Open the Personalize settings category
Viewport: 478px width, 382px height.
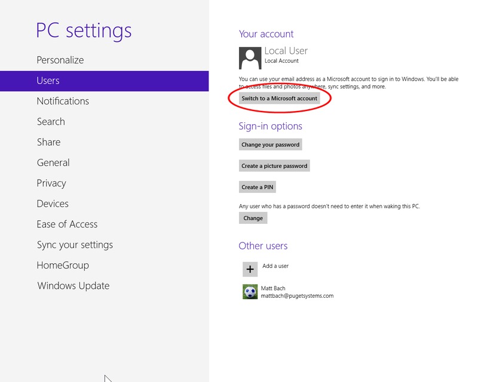[x=60, y=60]
